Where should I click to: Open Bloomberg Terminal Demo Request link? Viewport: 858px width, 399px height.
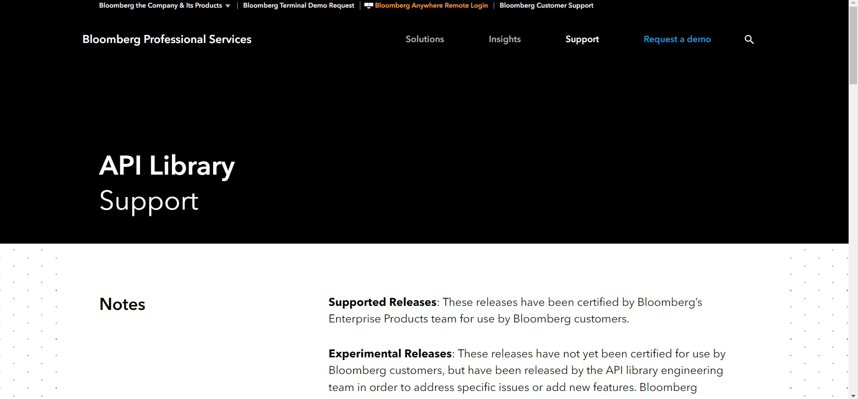[299, 5]
